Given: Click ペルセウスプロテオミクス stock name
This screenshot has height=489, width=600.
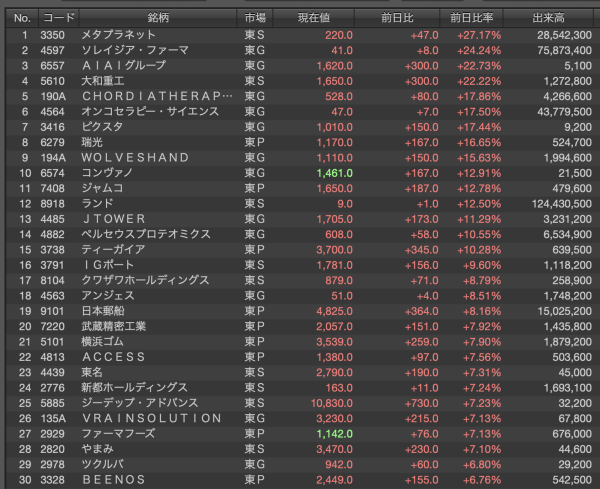Looking at the screenshot, I should pos(146,234).
